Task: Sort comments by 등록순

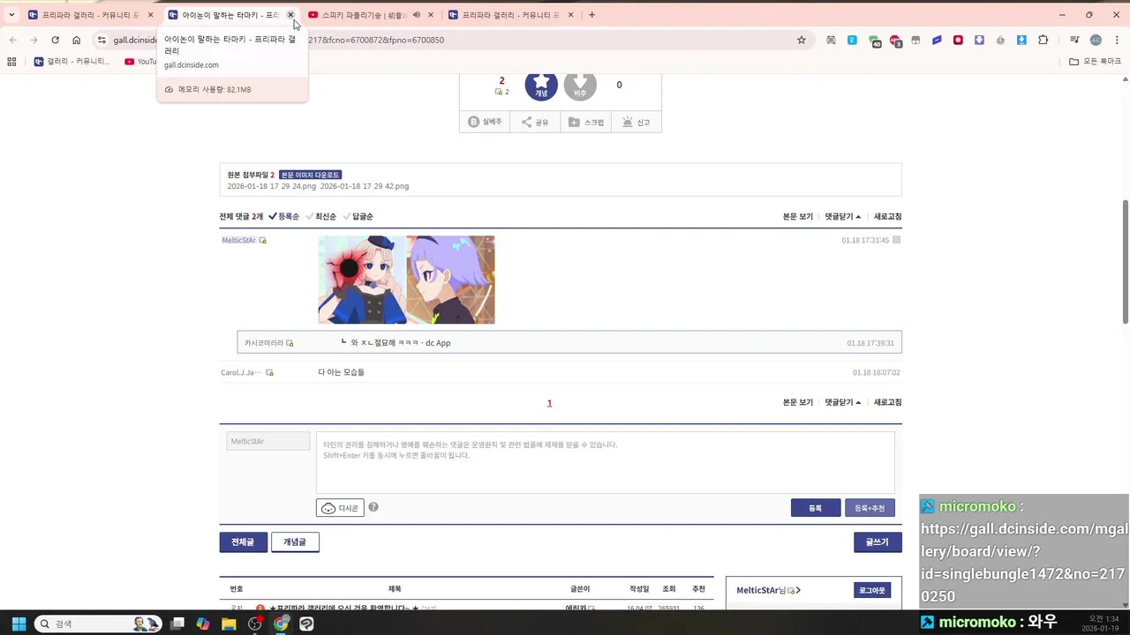Action: pos(283,216)
